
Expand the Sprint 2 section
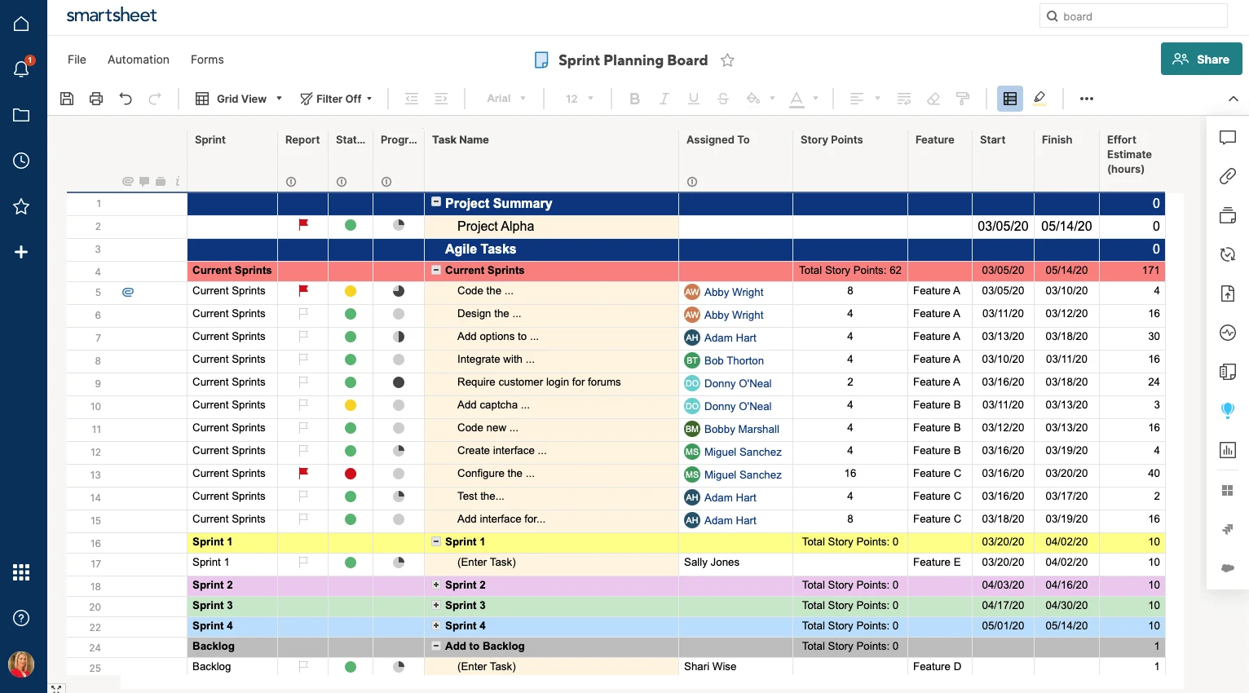436,585
